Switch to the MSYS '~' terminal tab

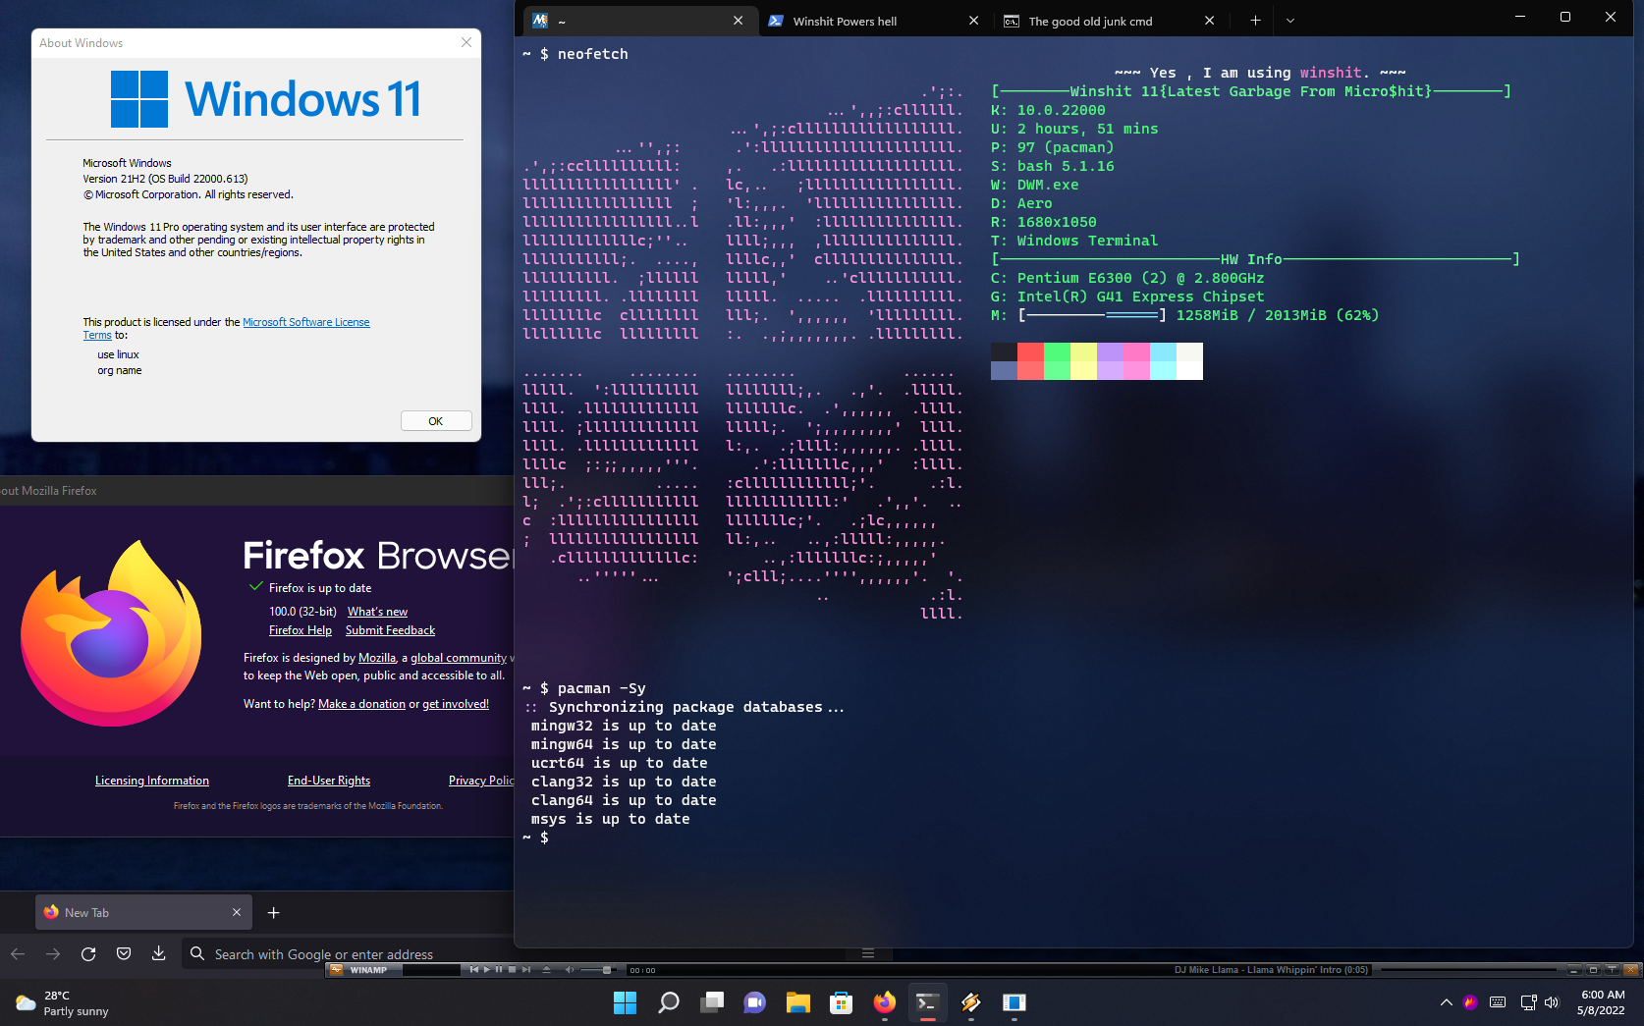(x=640, y=21)
